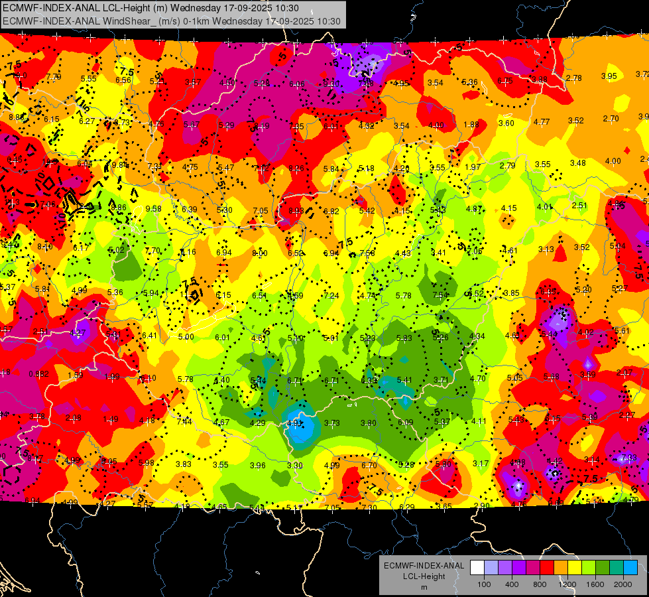Click the magenta legend swatch
The width and height of the screenshot is (649, 597).
click(533, 567)
